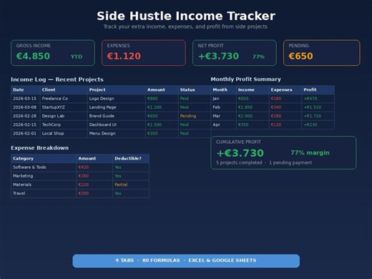Image resolution: width=372 pixels, height=279 pixels.
Task: Click the 'Side Hustle Income Tracker' title
Action: point(186,16)
